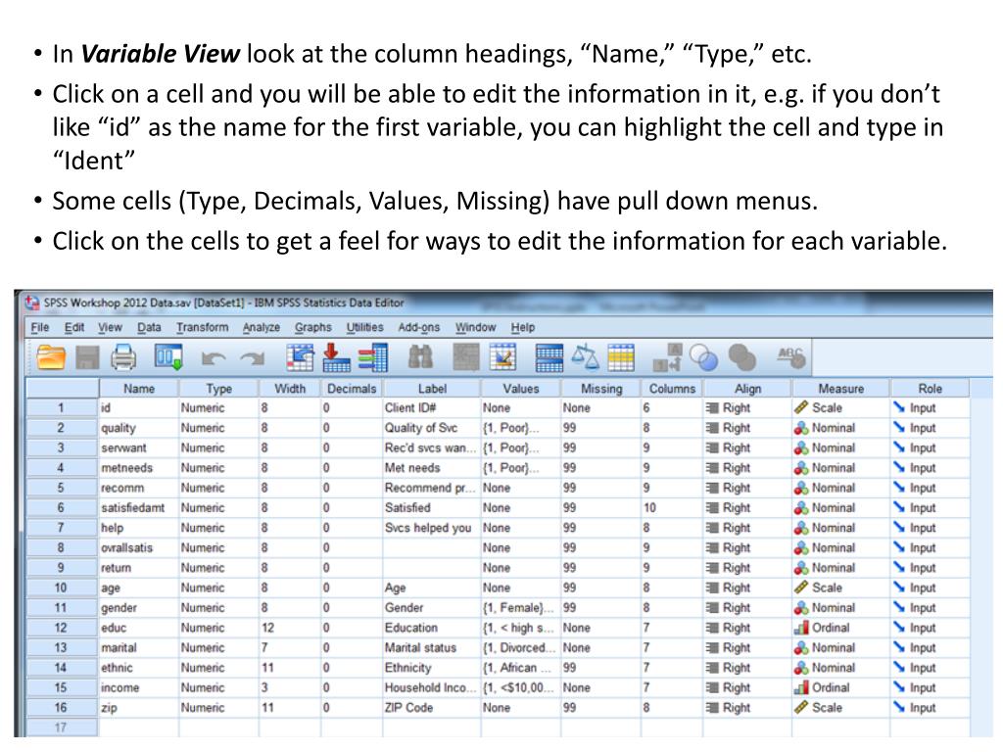Image resolution: width=1003 pixels, height=752 pixels.
Task: Open the Add-ons menu
Action: 419,327
